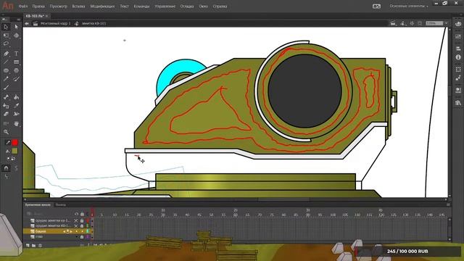This screenshot has height=261, width=464.
Task: Show hidden red-outline орудие зенитки layer
Action: (x=76, y=220)
